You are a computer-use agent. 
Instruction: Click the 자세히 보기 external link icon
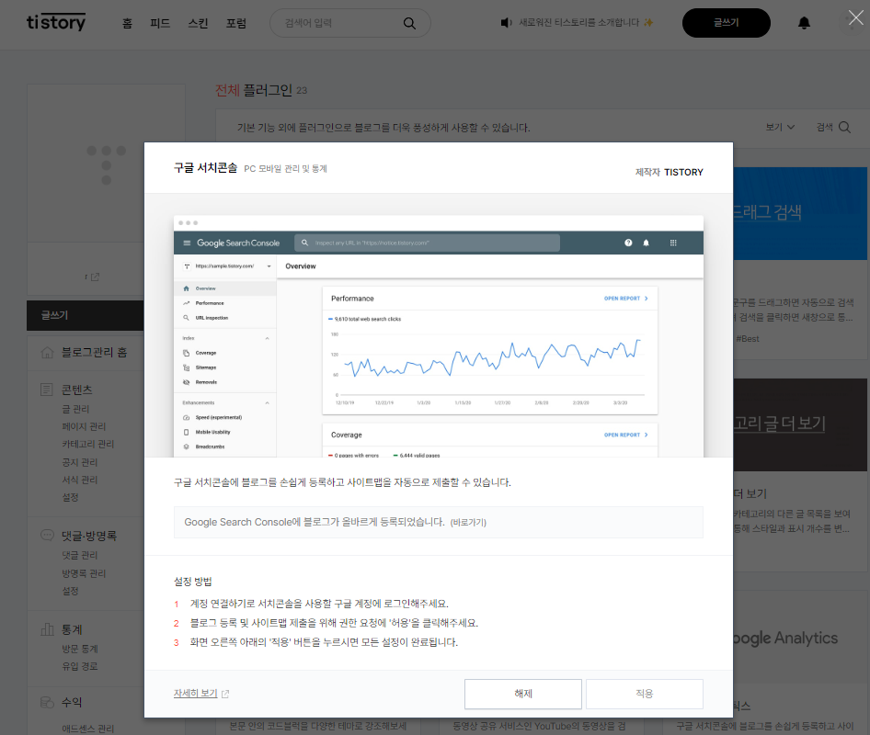point(224,694)
